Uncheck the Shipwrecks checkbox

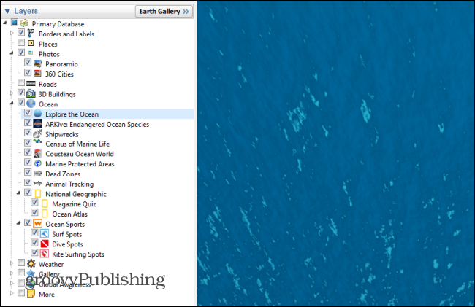pyautogui.click(x=28, y=132)
